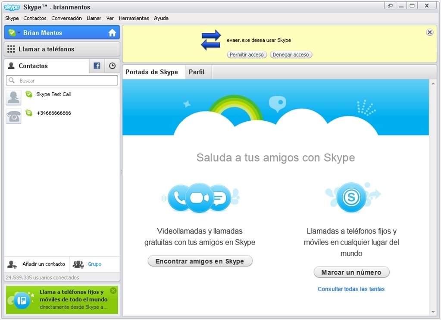The height and width of the screenshot is (320, 441).
Task: Click the Saluda a tus amigos con Skype heading
Action: pos(275,157)
